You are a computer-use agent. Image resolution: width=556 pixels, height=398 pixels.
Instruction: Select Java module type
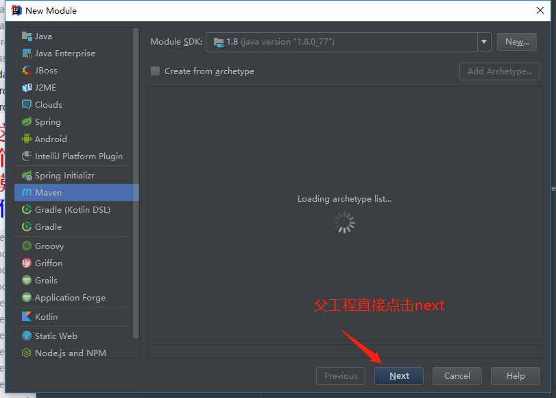pos(76,36)
